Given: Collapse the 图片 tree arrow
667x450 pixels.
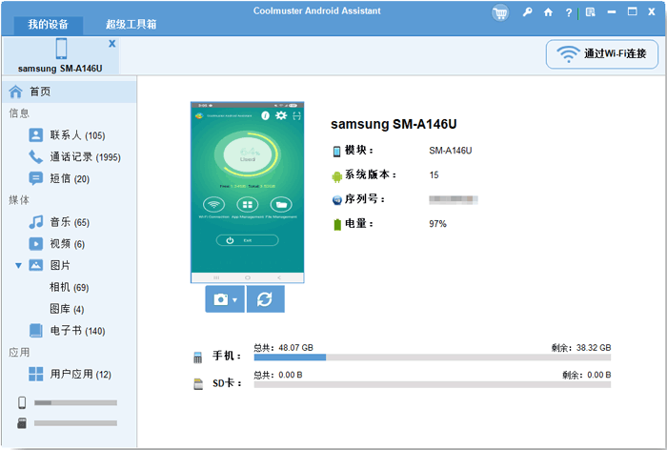Looking at the screenshot, I should [x=18, y=266].
